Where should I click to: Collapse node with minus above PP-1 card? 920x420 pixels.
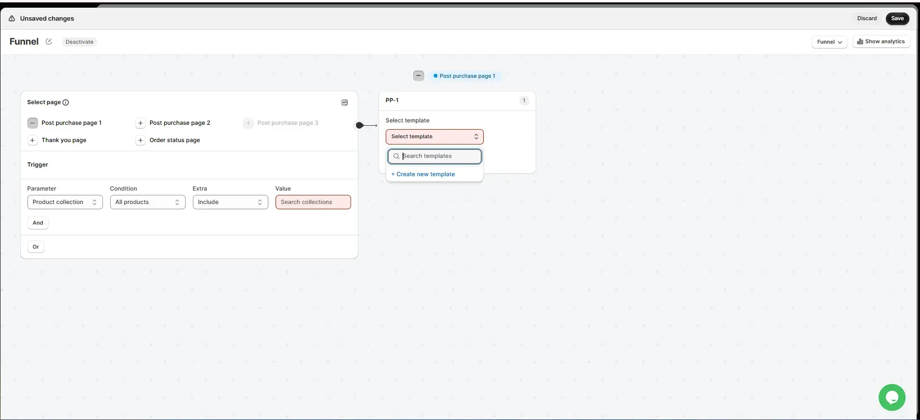(418, 76)
